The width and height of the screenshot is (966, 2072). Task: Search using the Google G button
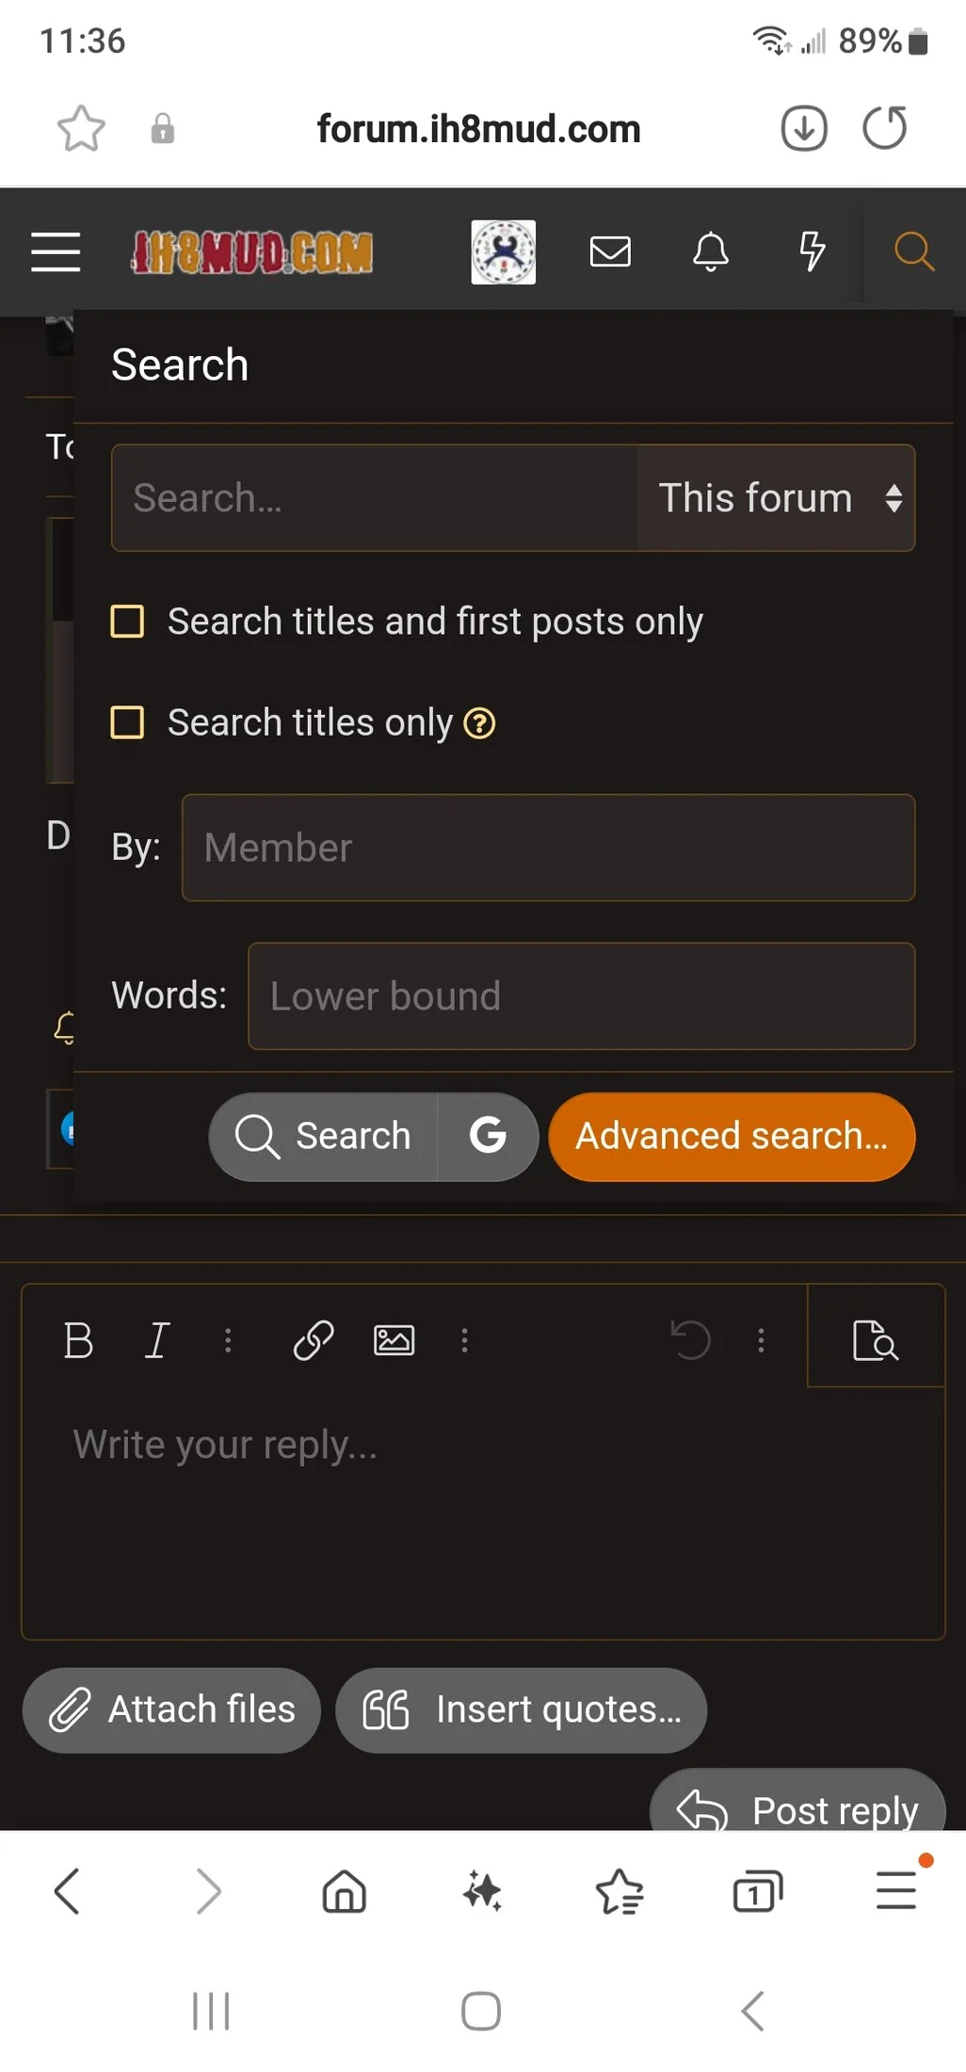click(488, 1136)
